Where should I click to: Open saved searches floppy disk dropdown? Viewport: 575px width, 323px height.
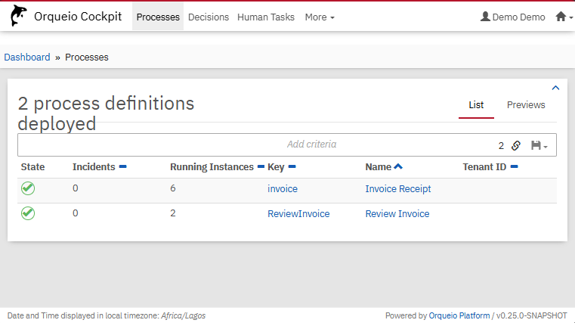point(539,145)
